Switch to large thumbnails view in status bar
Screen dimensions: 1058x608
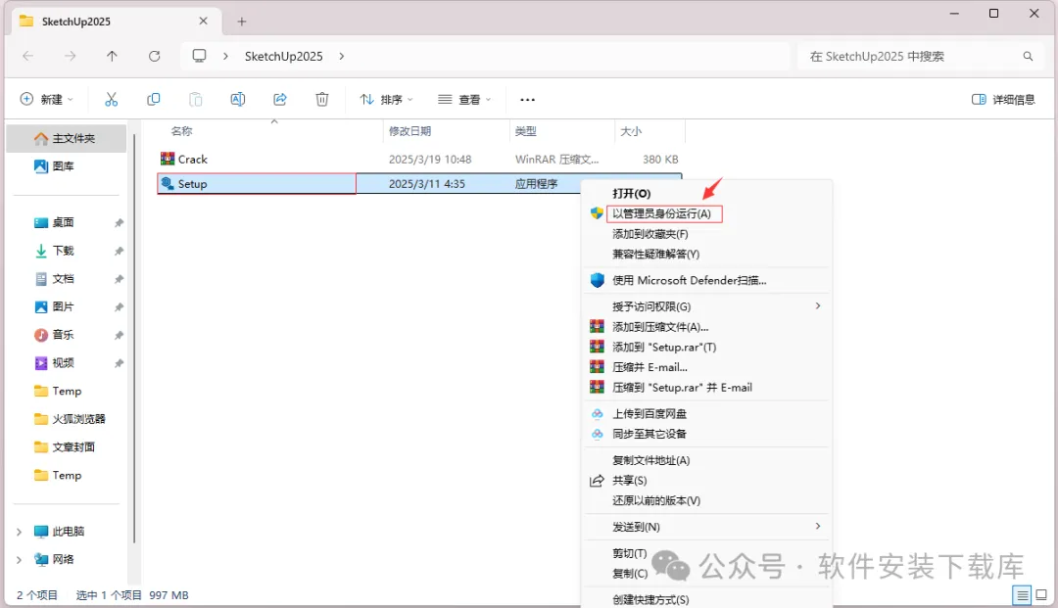[1041, 595]
